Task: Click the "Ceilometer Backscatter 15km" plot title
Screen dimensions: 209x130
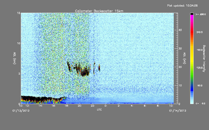Action: pyautogui.click(x=99, y=11)
